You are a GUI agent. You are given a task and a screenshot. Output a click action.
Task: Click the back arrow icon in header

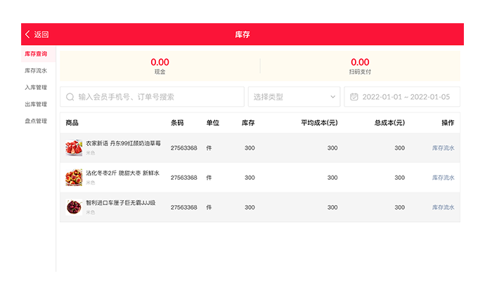click(x=27, y=34)
